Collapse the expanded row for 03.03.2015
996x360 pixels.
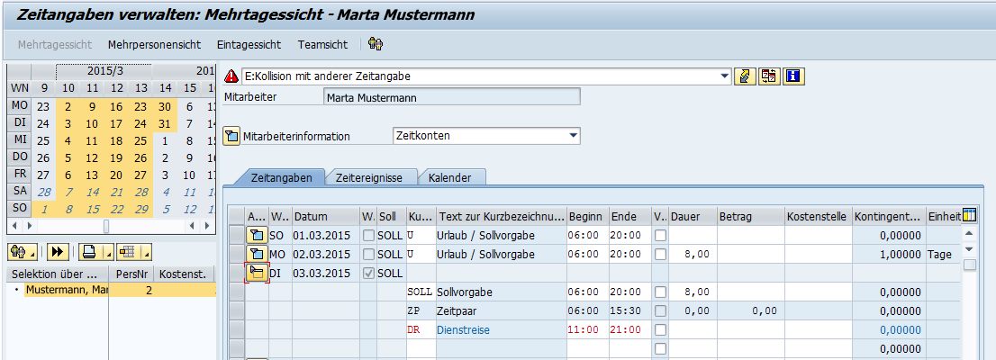click(258, 273)
